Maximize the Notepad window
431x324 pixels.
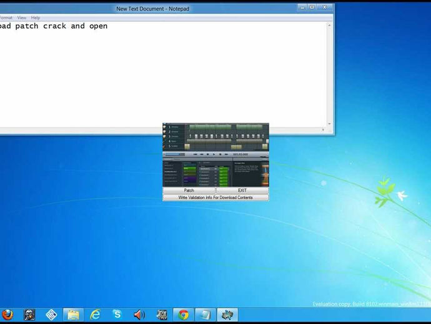tap(312, 8)
